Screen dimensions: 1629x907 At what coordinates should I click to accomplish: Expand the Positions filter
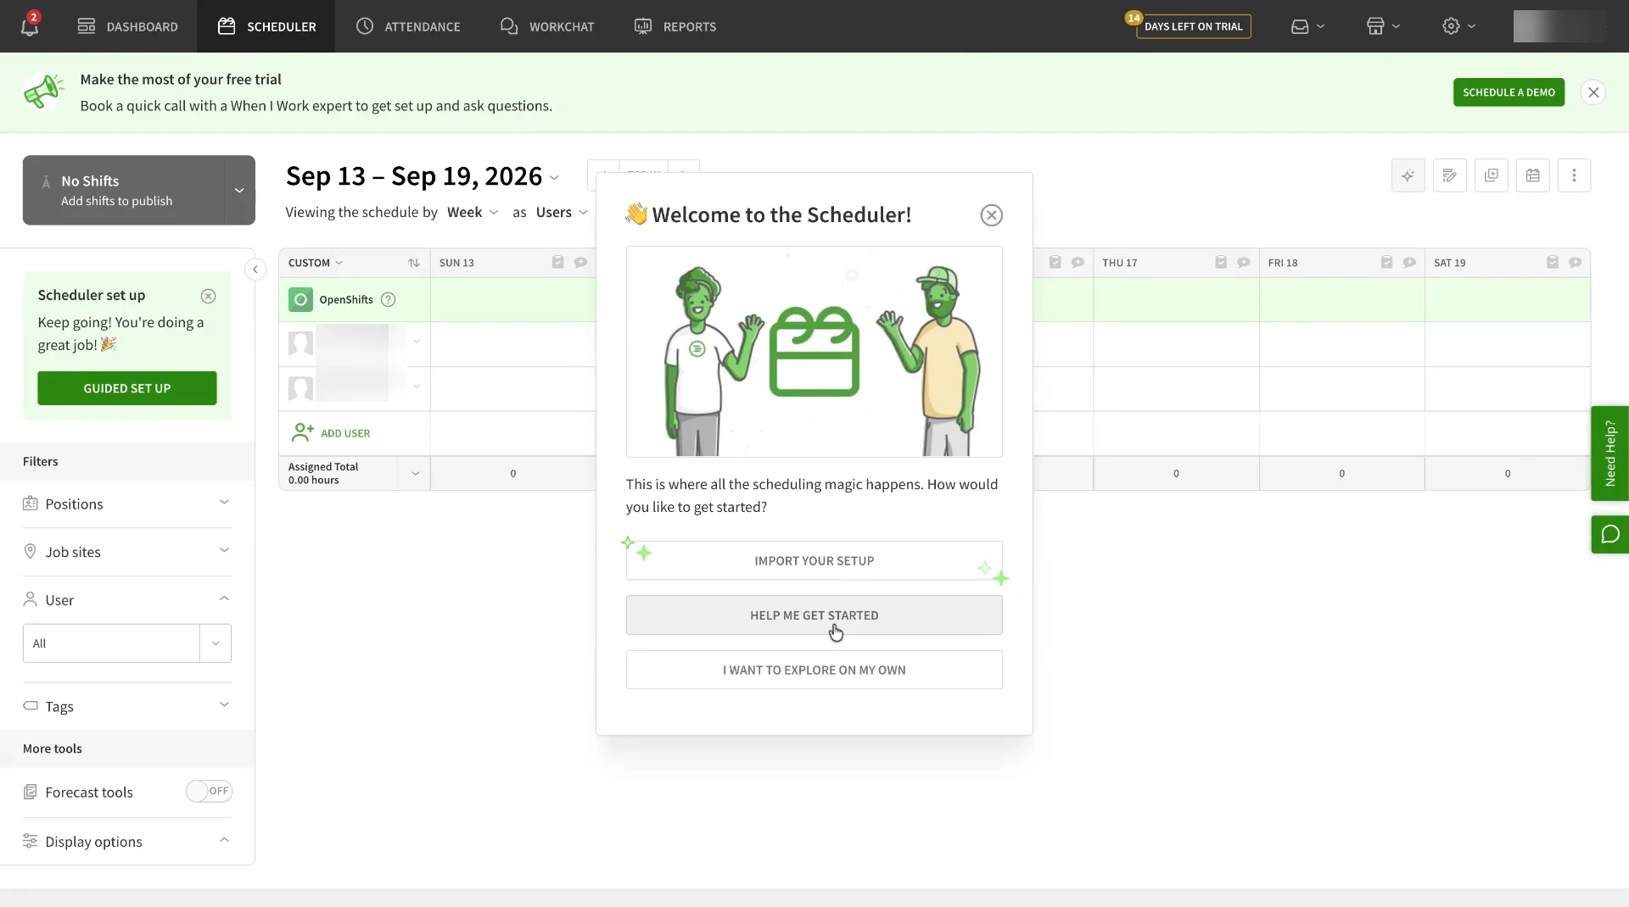(x=127, y=504)
